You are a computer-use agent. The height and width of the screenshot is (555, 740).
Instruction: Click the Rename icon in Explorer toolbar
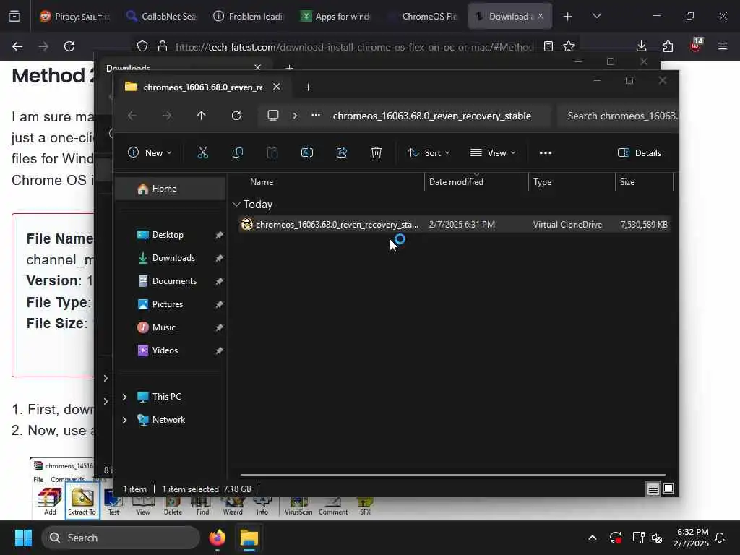pos(306,153)
